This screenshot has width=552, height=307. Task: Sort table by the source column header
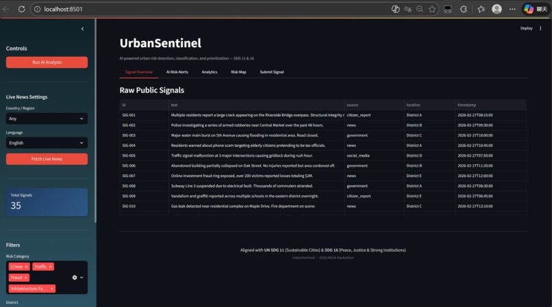374,105
